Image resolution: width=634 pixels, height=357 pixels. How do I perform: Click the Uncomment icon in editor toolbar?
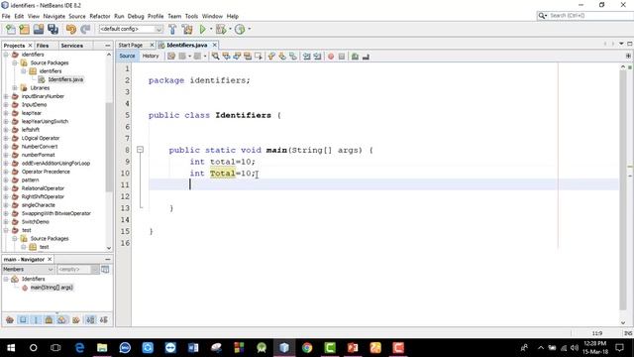tap(366, 57)
